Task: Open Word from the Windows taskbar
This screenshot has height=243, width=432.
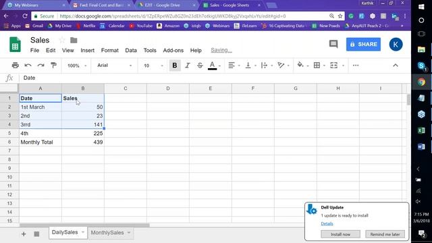Action: pos(421,146)
